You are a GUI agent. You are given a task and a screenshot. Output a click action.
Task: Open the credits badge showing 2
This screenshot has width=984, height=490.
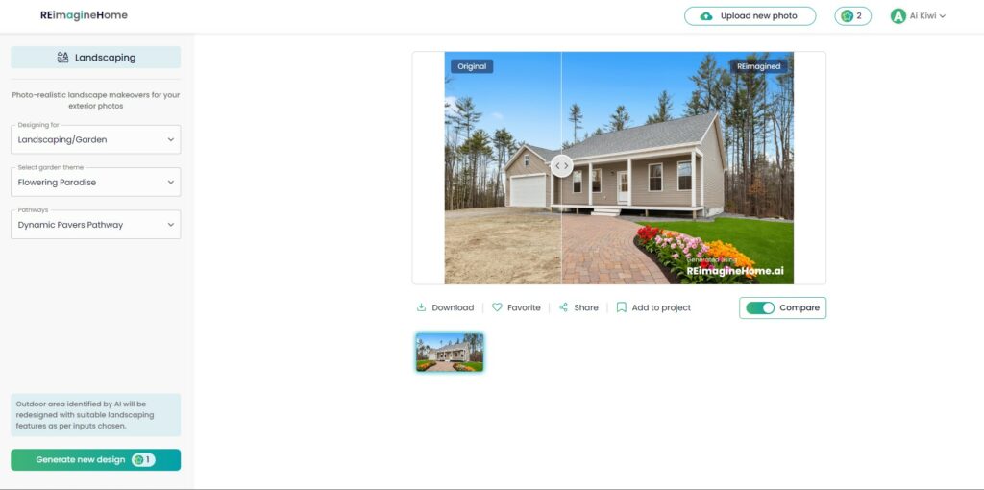853,16
